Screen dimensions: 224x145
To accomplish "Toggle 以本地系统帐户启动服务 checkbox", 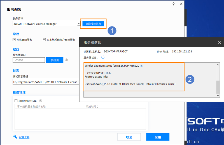I will 44,40.
